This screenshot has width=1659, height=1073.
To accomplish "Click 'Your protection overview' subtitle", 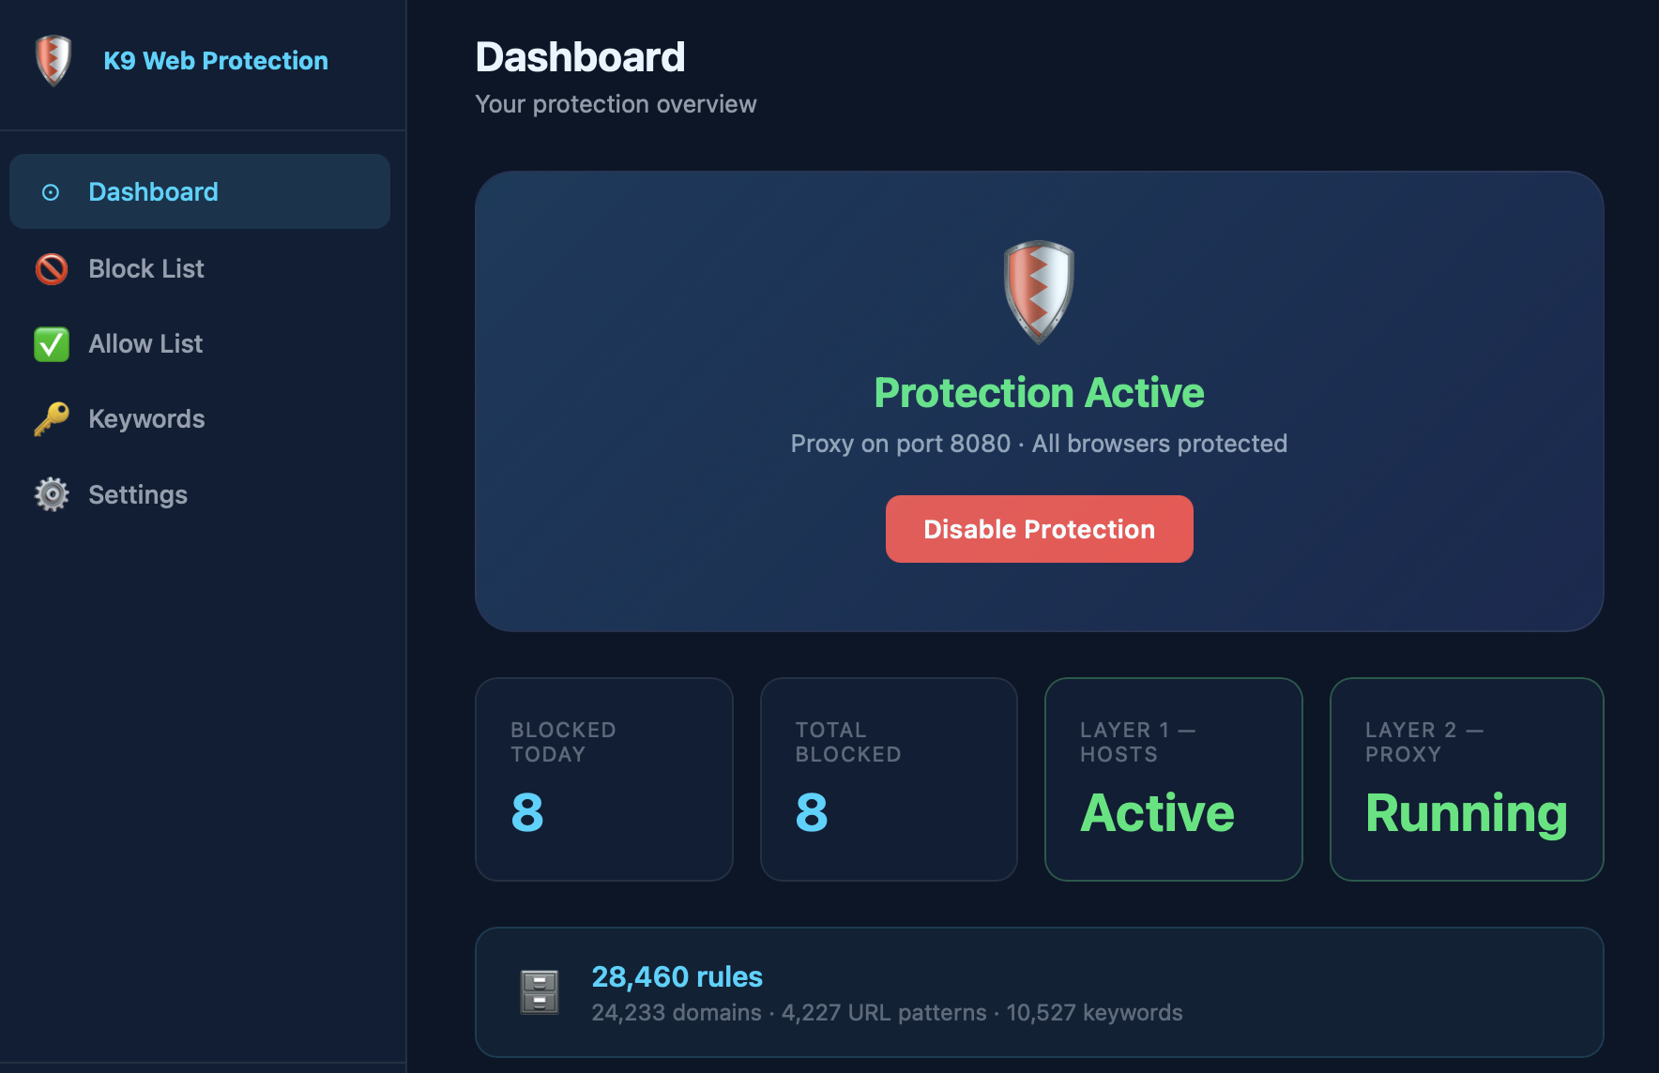I will (x=616, y=104).
